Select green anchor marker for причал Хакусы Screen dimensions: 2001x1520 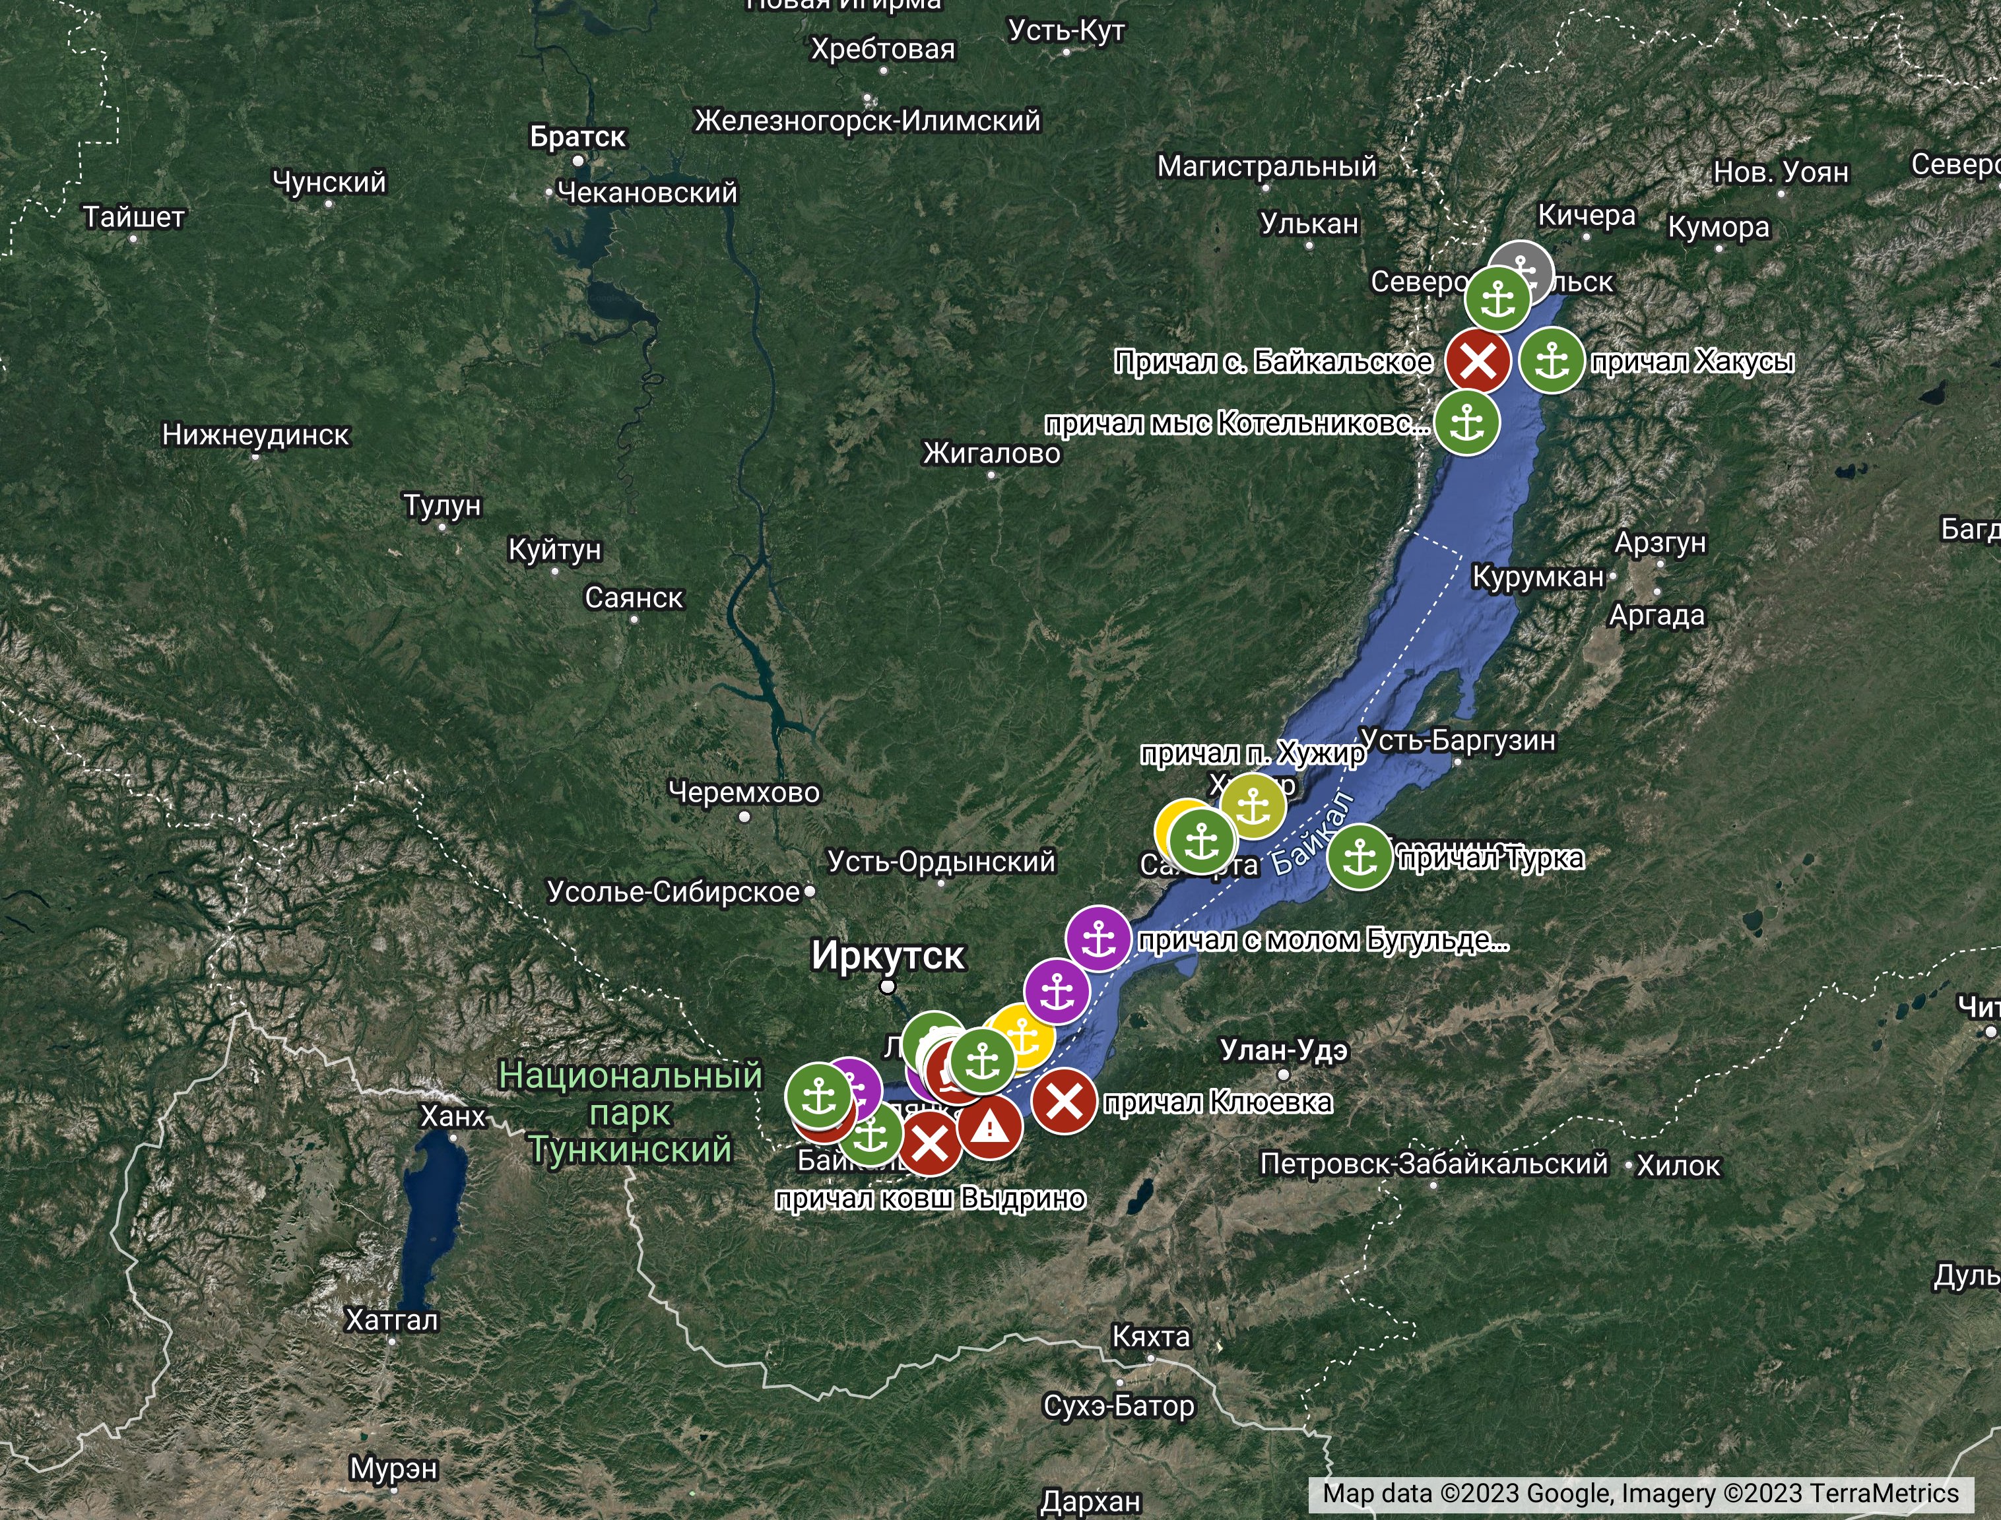[1551, 360]
